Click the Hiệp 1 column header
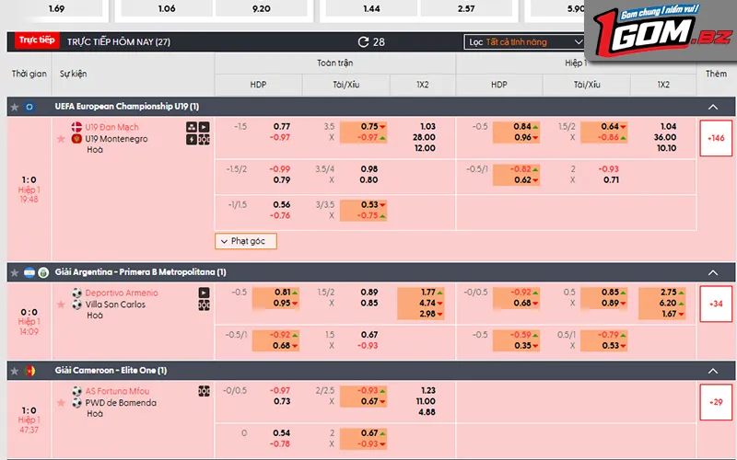 click(576, 63)
